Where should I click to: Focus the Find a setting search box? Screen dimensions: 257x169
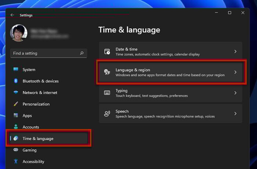click(48, 53)
